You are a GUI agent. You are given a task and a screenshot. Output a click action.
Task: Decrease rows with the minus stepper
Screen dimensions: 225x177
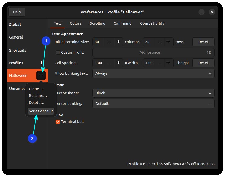160,42
